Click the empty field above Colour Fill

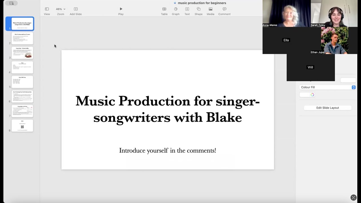[348, 80]
